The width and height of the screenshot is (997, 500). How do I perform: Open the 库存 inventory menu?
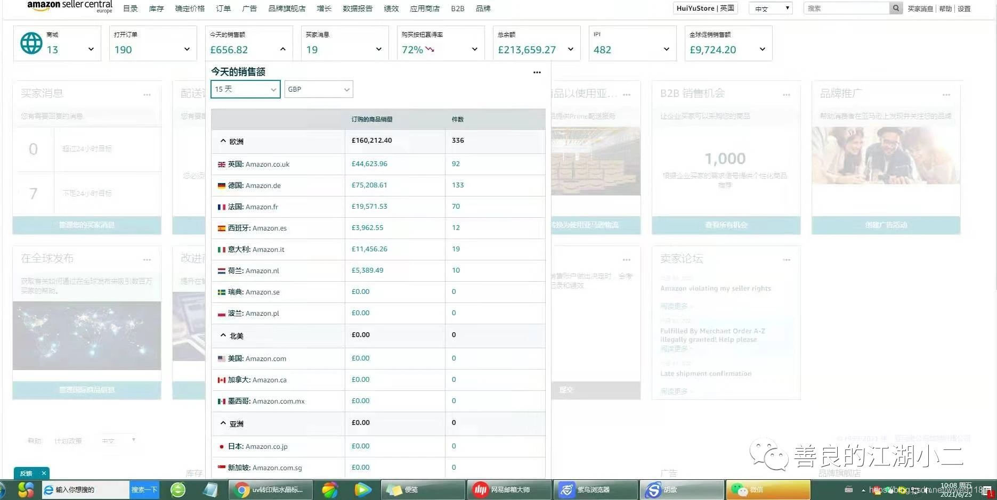click(x=156, y=9)
